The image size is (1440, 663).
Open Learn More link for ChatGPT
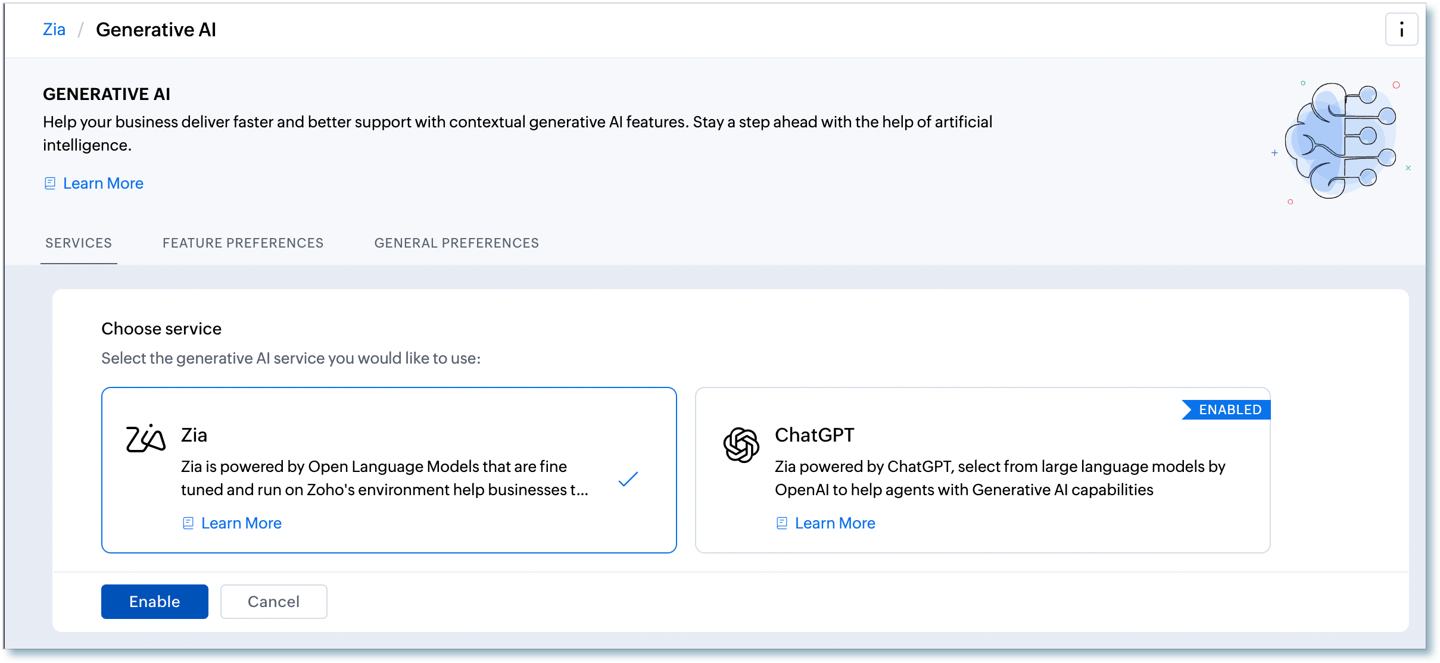835,523
